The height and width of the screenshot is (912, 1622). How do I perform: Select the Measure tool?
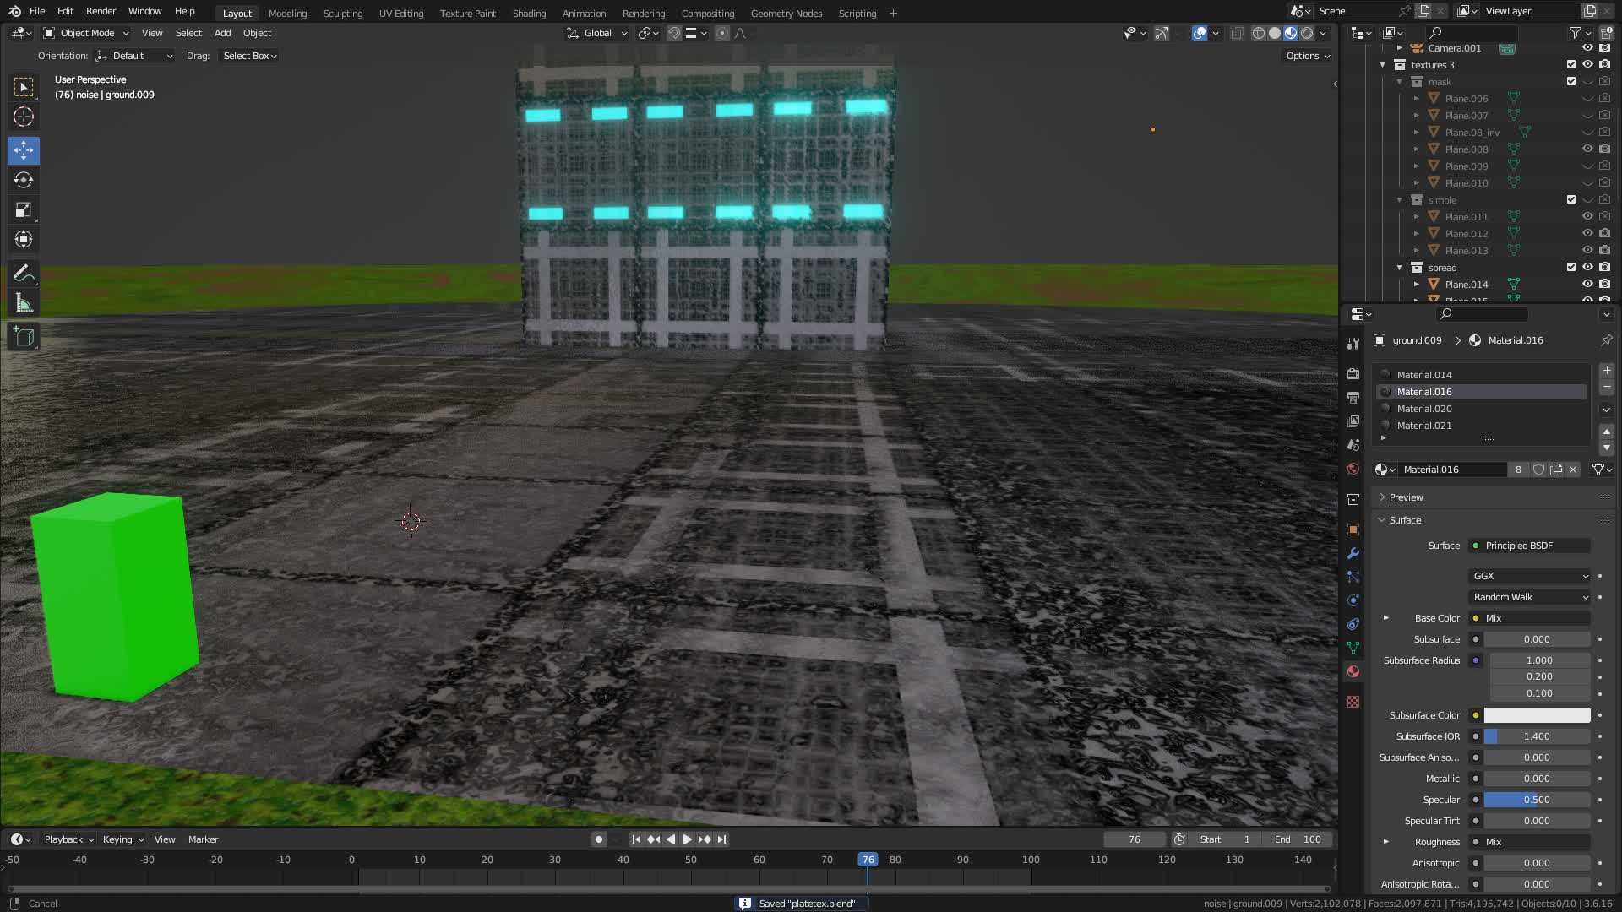[24, 303]
